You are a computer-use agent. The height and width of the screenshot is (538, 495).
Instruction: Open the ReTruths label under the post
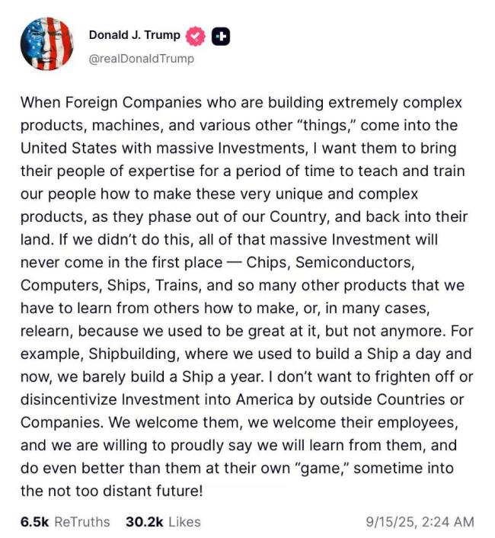pyautogui.click(x=83, y=522)
